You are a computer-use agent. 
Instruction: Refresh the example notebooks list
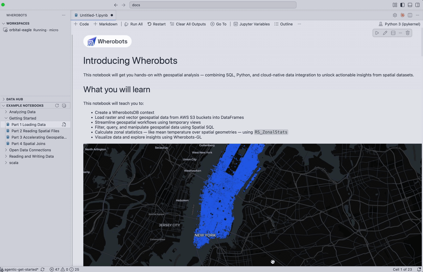click(57, 106)
